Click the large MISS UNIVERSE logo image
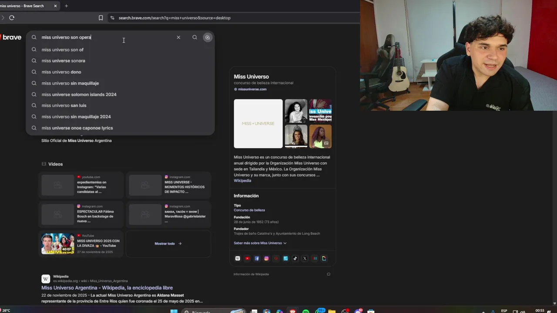Screen dimensions: 557x313 pyautogui.click(x=258, y=123)
